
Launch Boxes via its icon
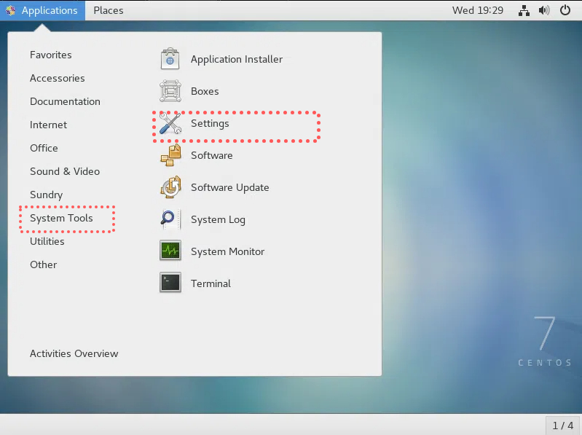coord(170,91)
